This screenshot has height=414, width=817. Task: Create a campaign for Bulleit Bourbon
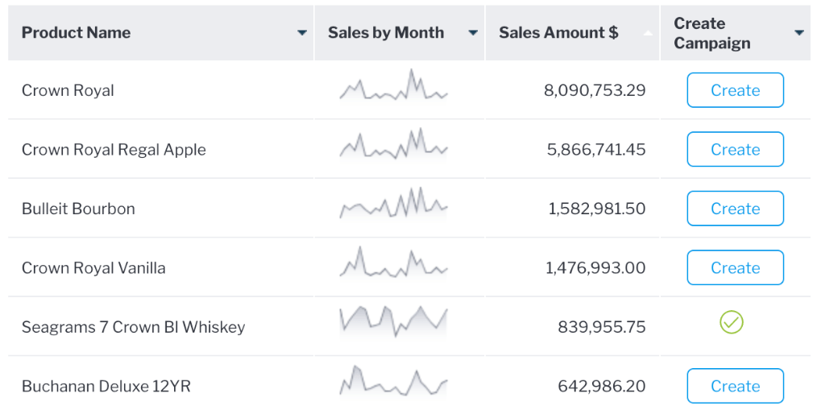point(735,209)
